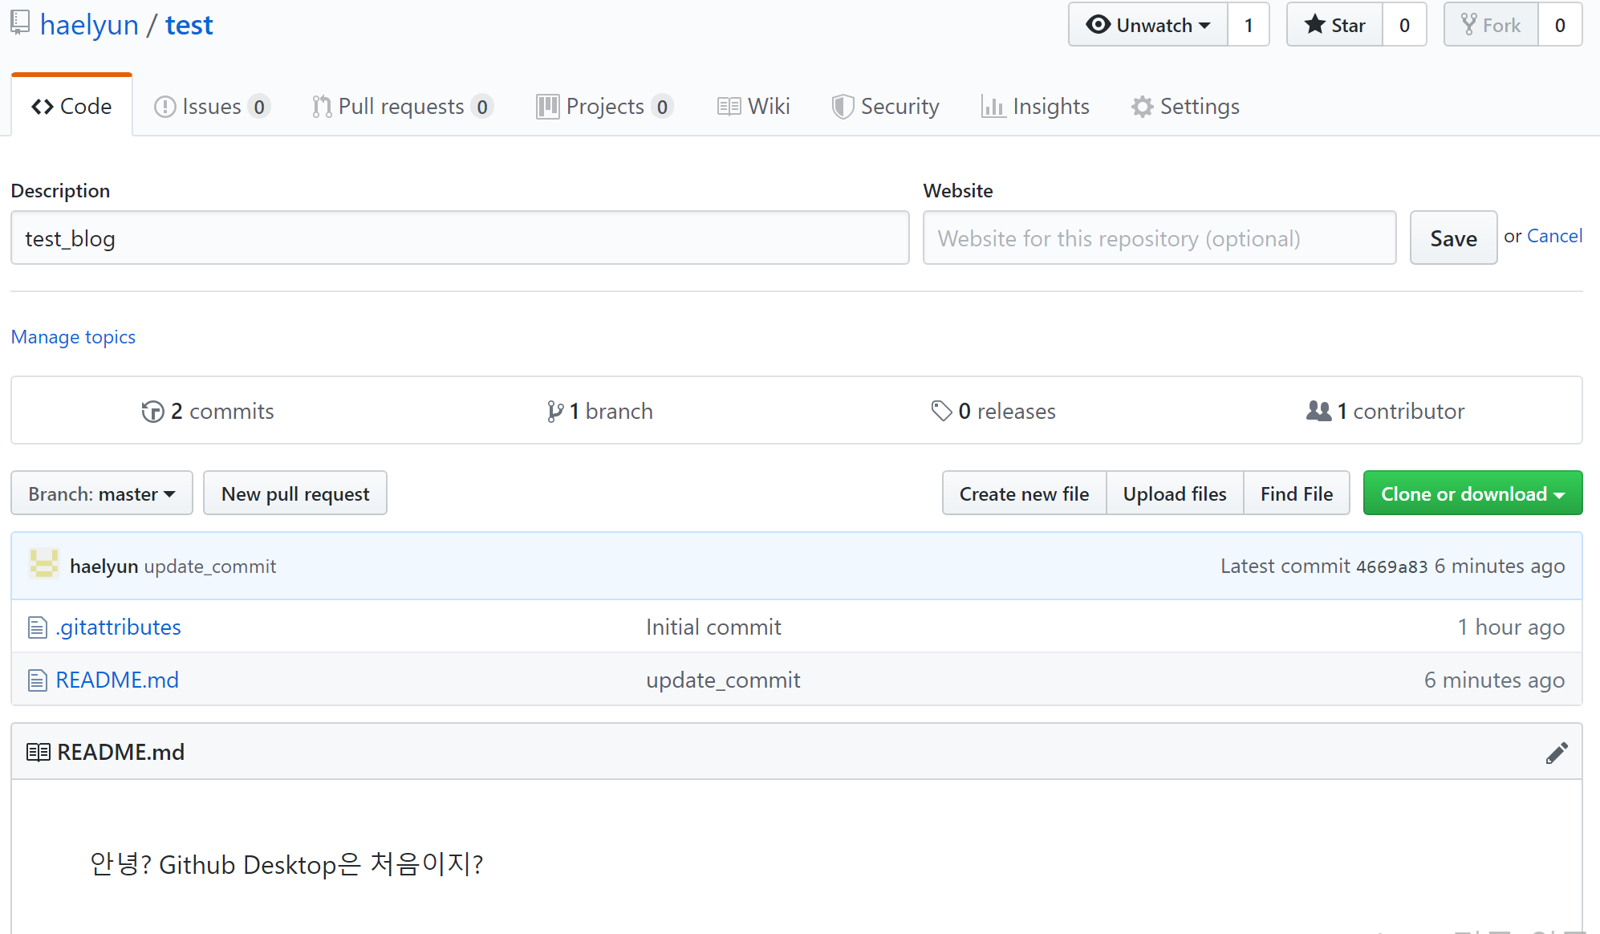The width and height of the screenshot is (1600, 934).
Task: Click the Manage topics link
Action: point(73,337)
